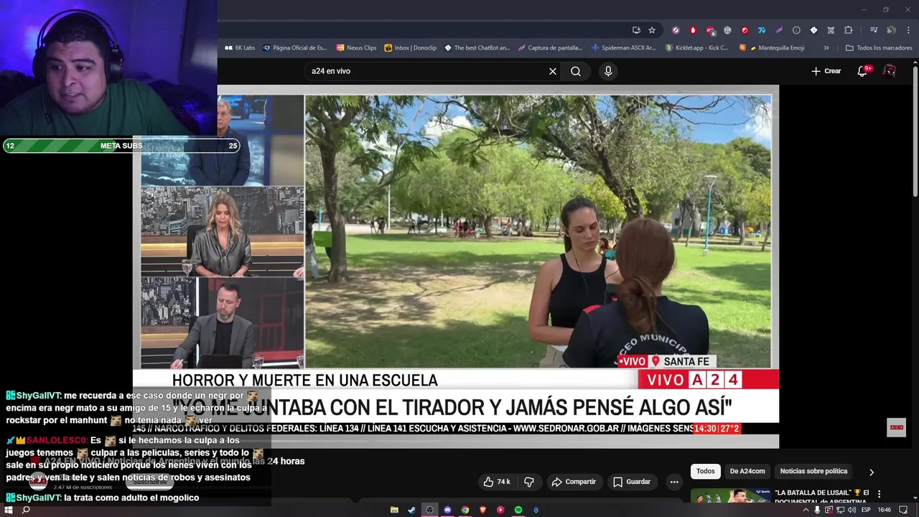The image size is (919, 517).
Task: Dislike the video with thumbs-down button
Action: point(529,482)
